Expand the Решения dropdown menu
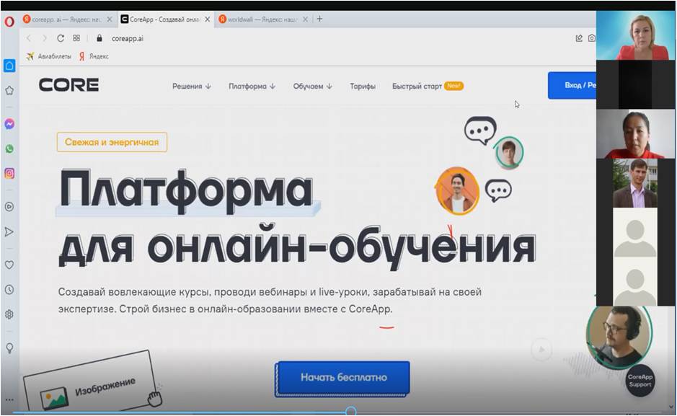This screenshot has height=416, width=677. click(x=192, y=87)
